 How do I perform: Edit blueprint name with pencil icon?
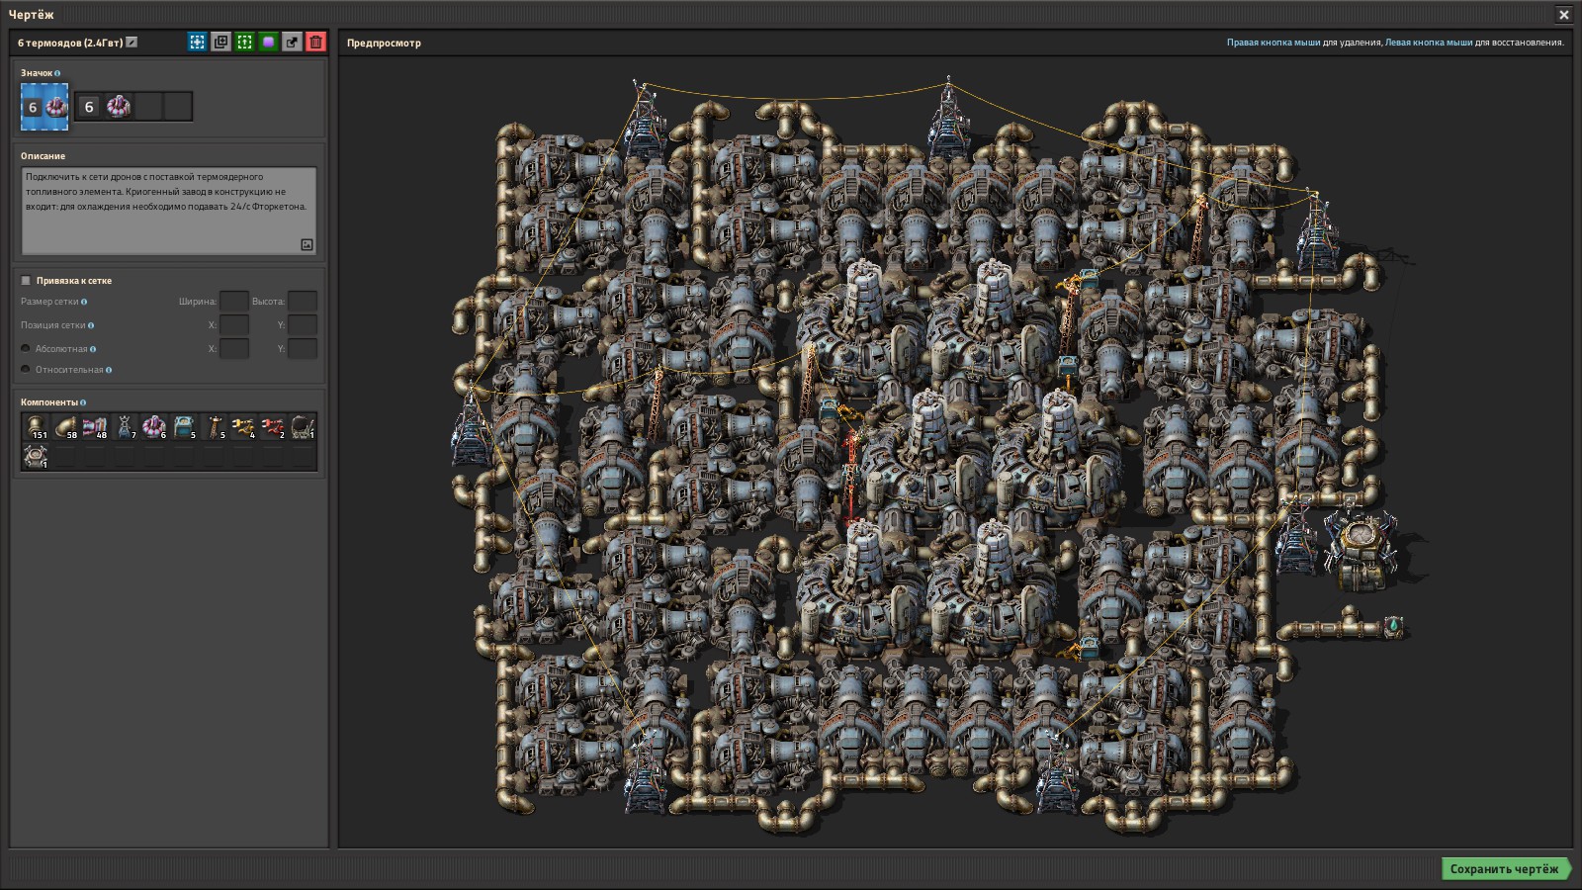click(132, 43)
